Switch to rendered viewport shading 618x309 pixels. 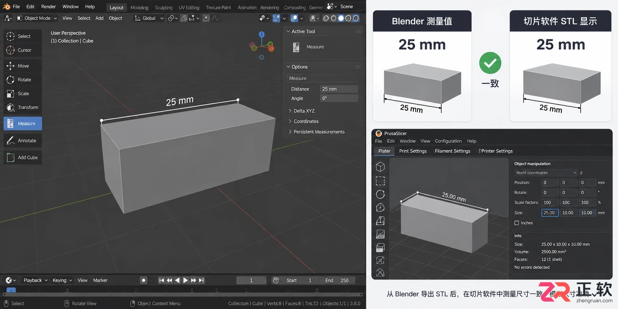pos(356,18)
